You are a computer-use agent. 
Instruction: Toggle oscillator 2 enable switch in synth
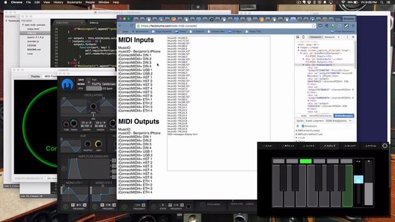pos(104,98)
